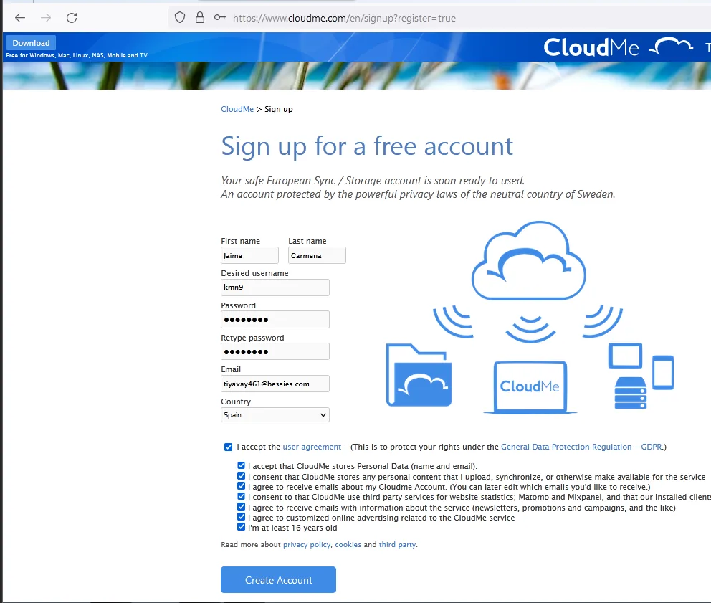
Task: Click the Download button in header
Action: pos(31,43)
